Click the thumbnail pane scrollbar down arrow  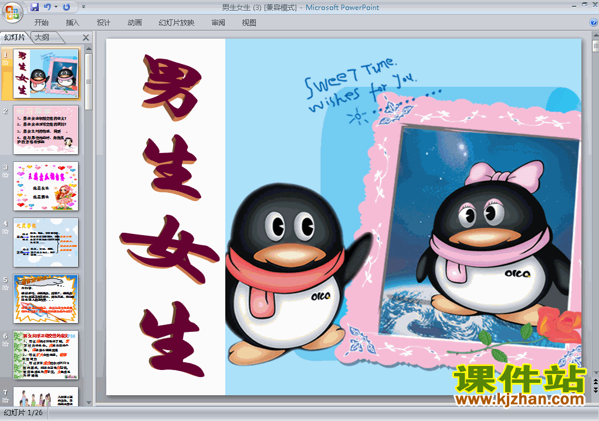(89, 402)
